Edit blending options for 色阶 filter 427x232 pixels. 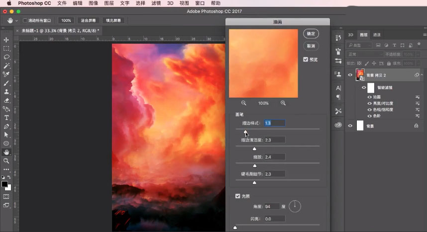[x=417, y=116]
